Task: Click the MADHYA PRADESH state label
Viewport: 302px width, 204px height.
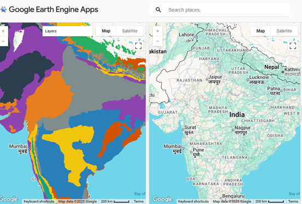Action: point(218,110)
